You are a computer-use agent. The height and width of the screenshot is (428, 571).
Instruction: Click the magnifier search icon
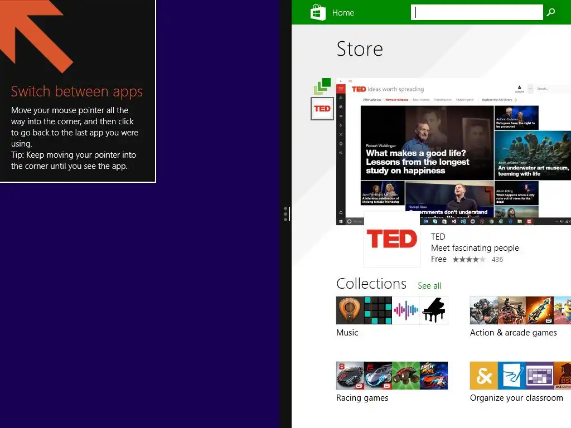551,12
